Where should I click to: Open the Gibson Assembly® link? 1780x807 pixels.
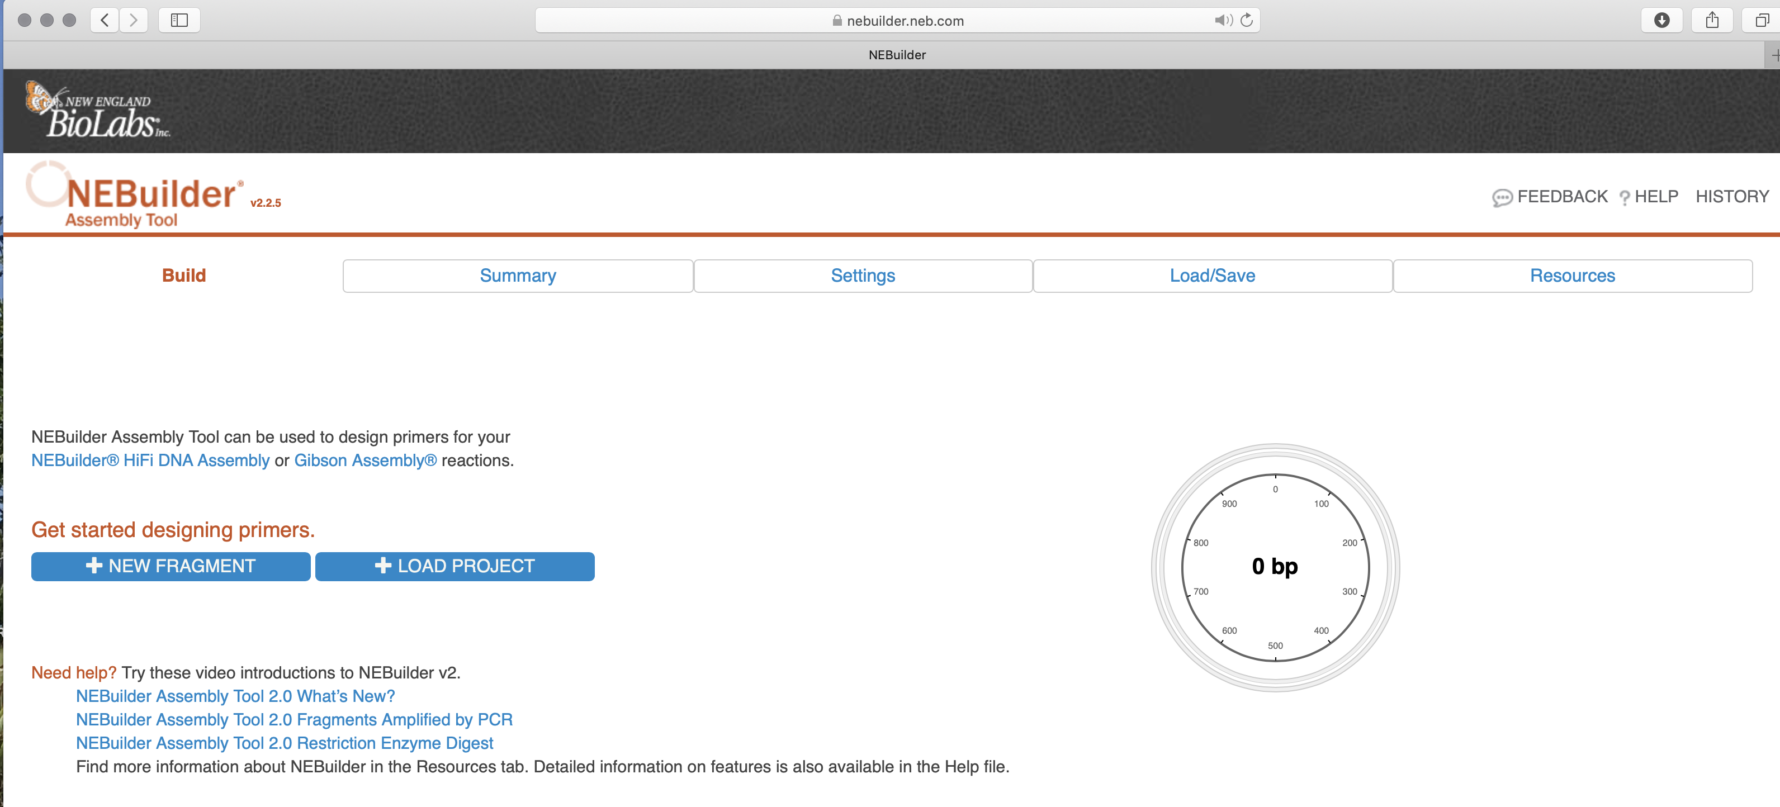coord(366,461)
